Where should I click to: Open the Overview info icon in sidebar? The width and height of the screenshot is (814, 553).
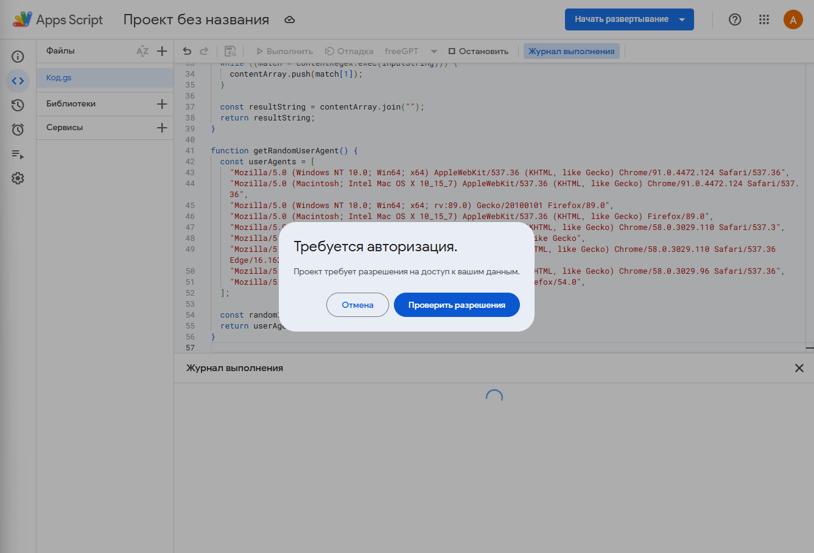pyautogui.click(x=18, y=57)
